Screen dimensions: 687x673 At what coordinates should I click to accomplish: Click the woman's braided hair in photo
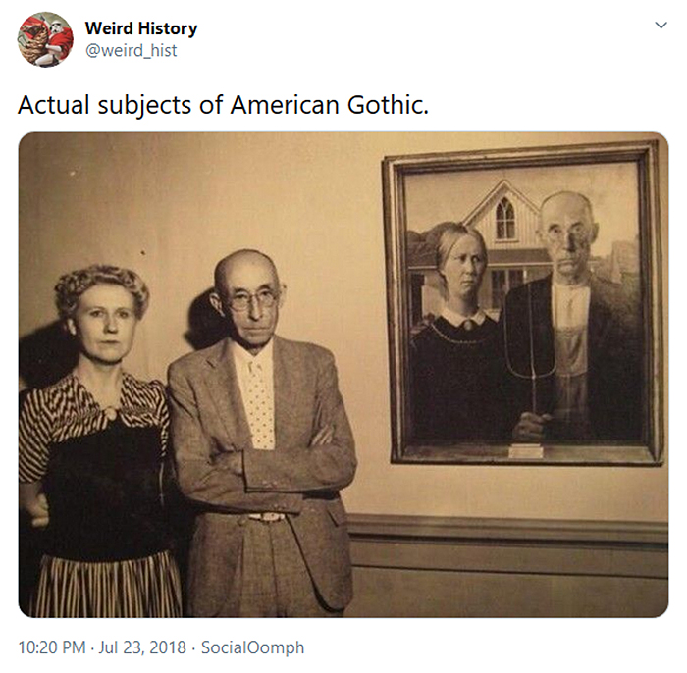(101, 284)
